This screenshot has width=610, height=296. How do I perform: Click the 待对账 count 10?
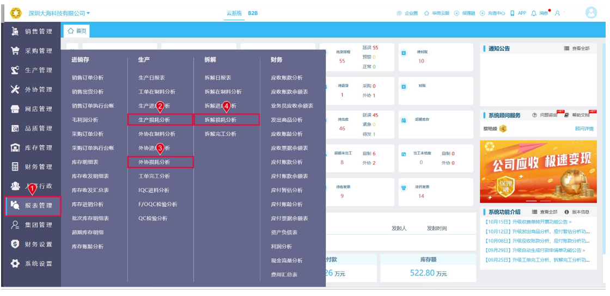[422, 61]
